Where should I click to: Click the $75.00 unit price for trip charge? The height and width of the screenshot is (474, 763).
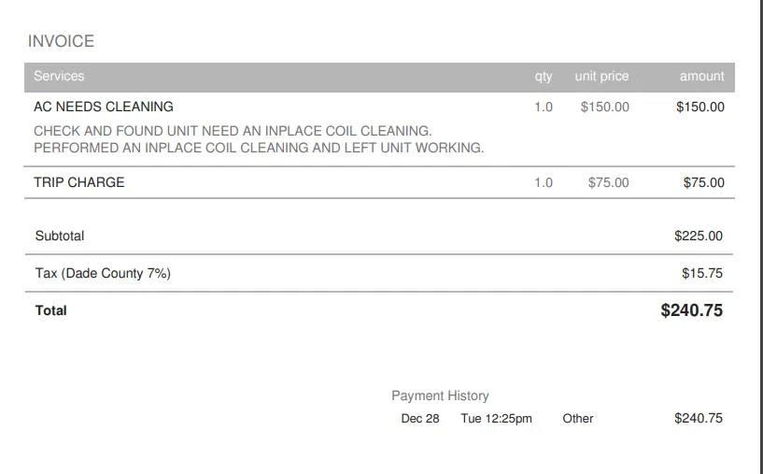pyautogui.click(x=608, y=182)
